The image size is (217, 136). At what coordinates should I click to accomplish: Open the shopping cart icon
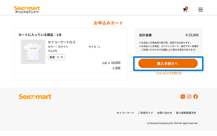pyautogui.click(x=185, y=10)
